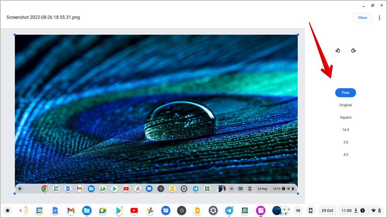
Task: Open the three-dot more options menu
Action: tap(379, 18)
